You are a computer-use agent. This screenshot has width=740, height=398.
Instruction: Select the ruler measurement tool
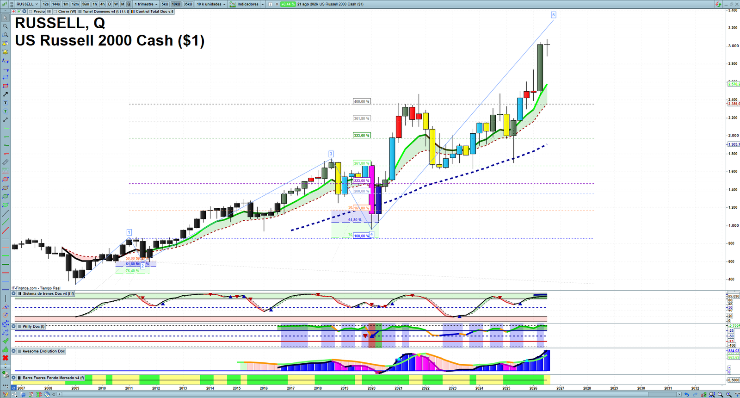pos(6,162)
